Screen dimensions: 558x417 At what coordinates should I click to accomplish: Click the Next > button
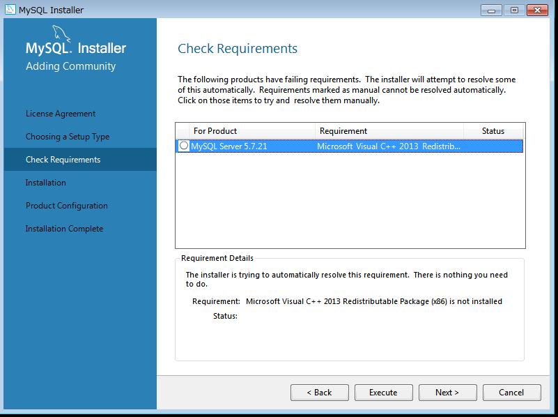point(448,393)
